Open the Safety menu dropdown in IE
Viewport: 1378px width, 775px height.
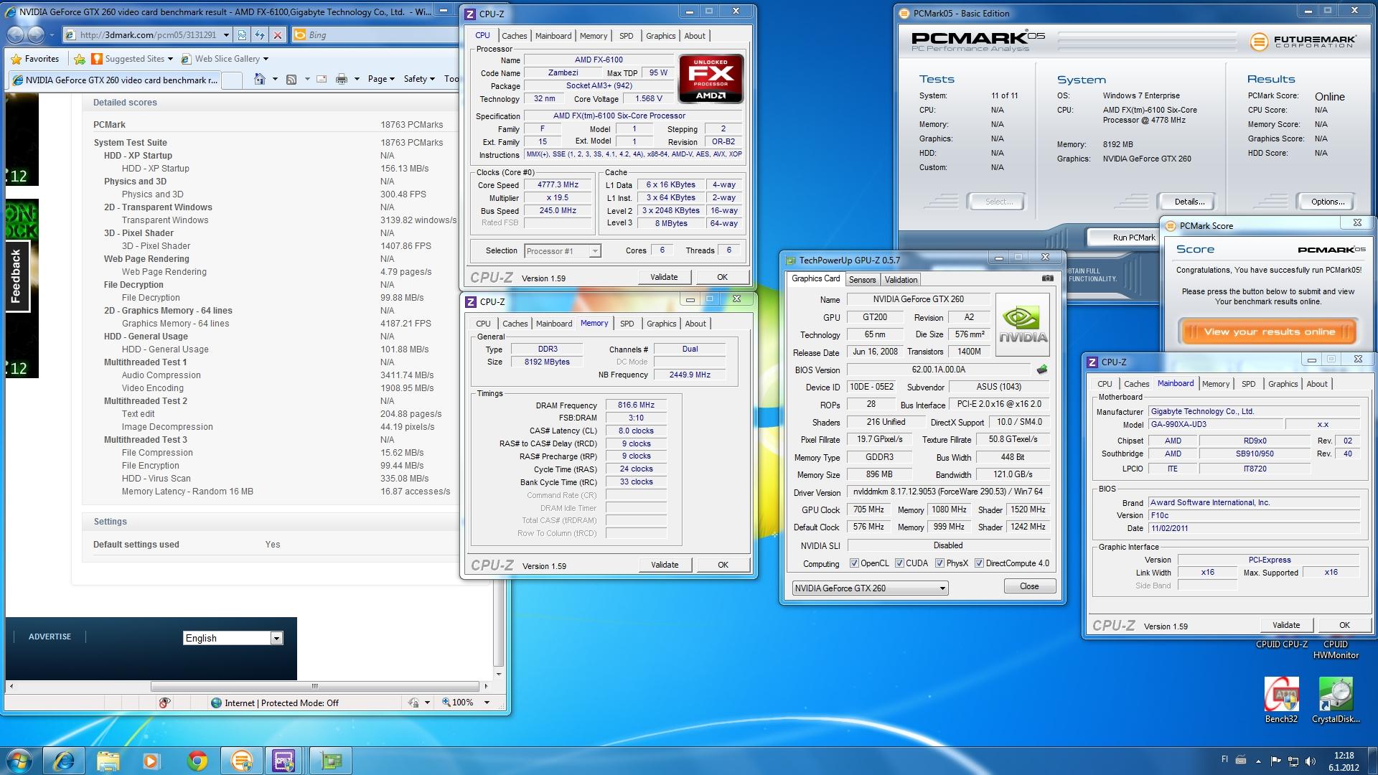419,79
